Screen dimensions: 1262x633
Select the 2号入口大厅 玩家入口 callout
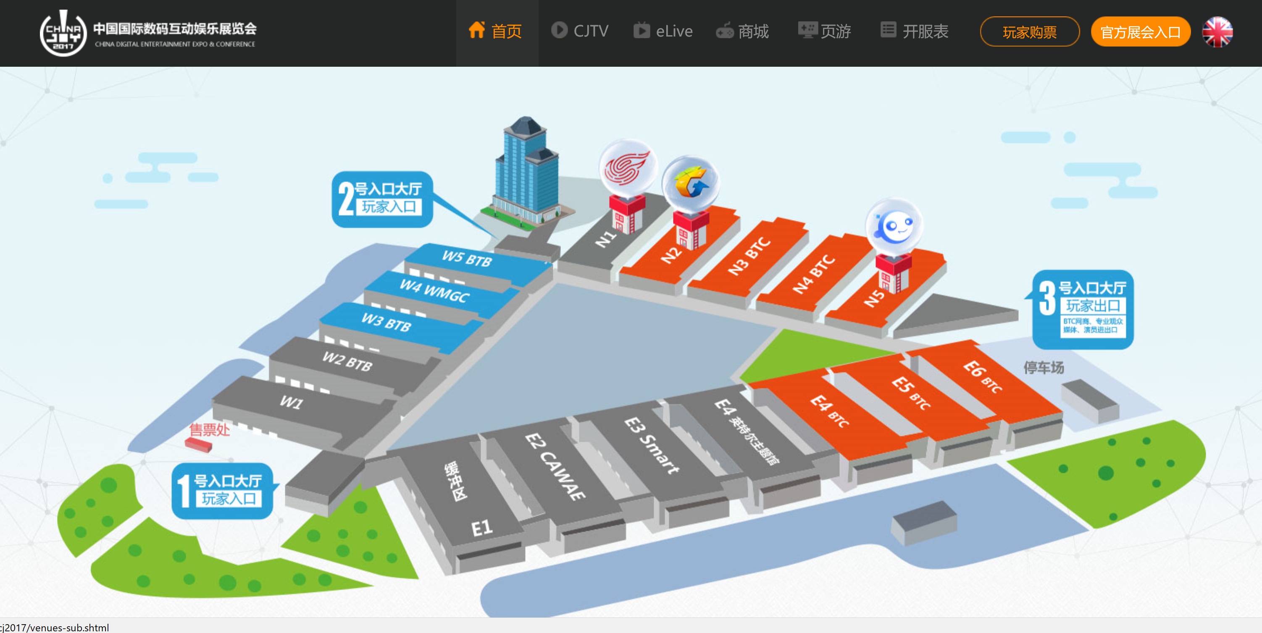382,199
